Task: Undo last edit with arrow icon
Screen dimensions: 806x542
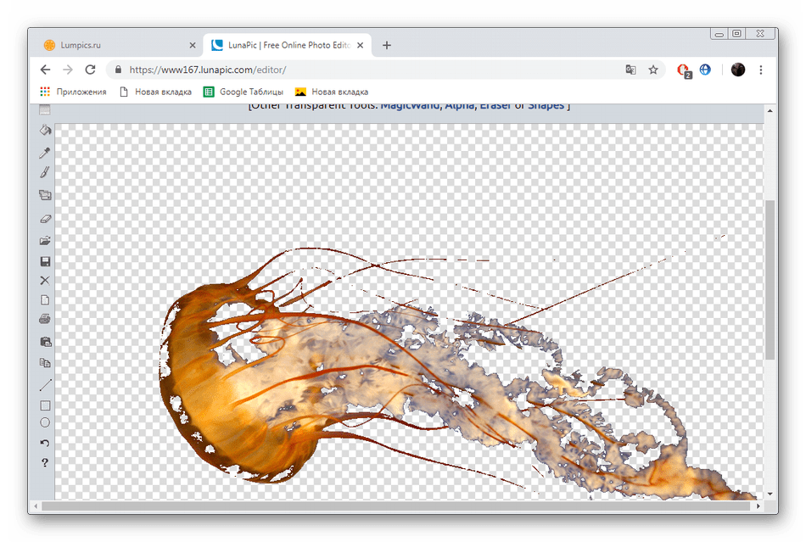Action: tap(46, 443)
